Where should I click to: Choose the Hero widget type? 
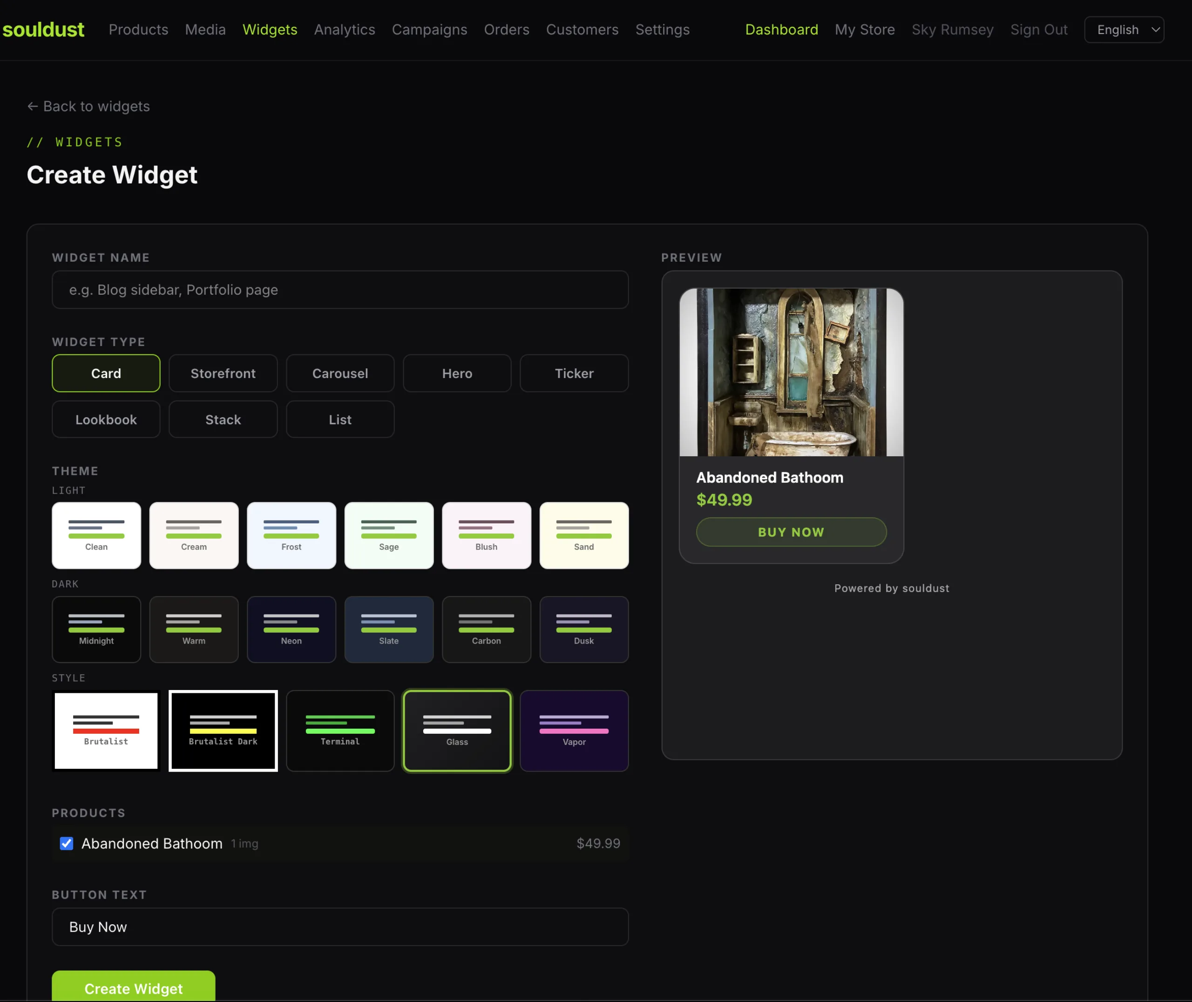(457, 373)
